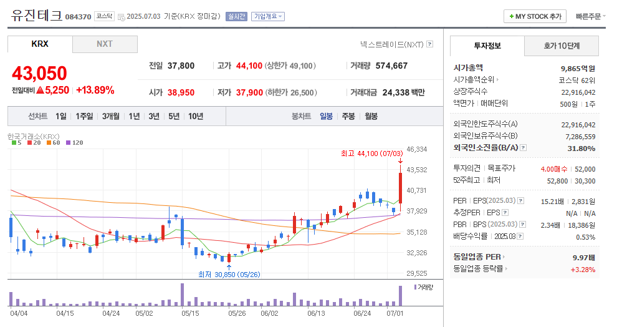Click the 넥스트레이드(NXT) link
617x327 pixels.
392,44
